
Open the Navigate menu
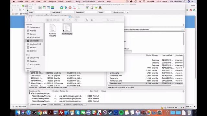point(52,1)
